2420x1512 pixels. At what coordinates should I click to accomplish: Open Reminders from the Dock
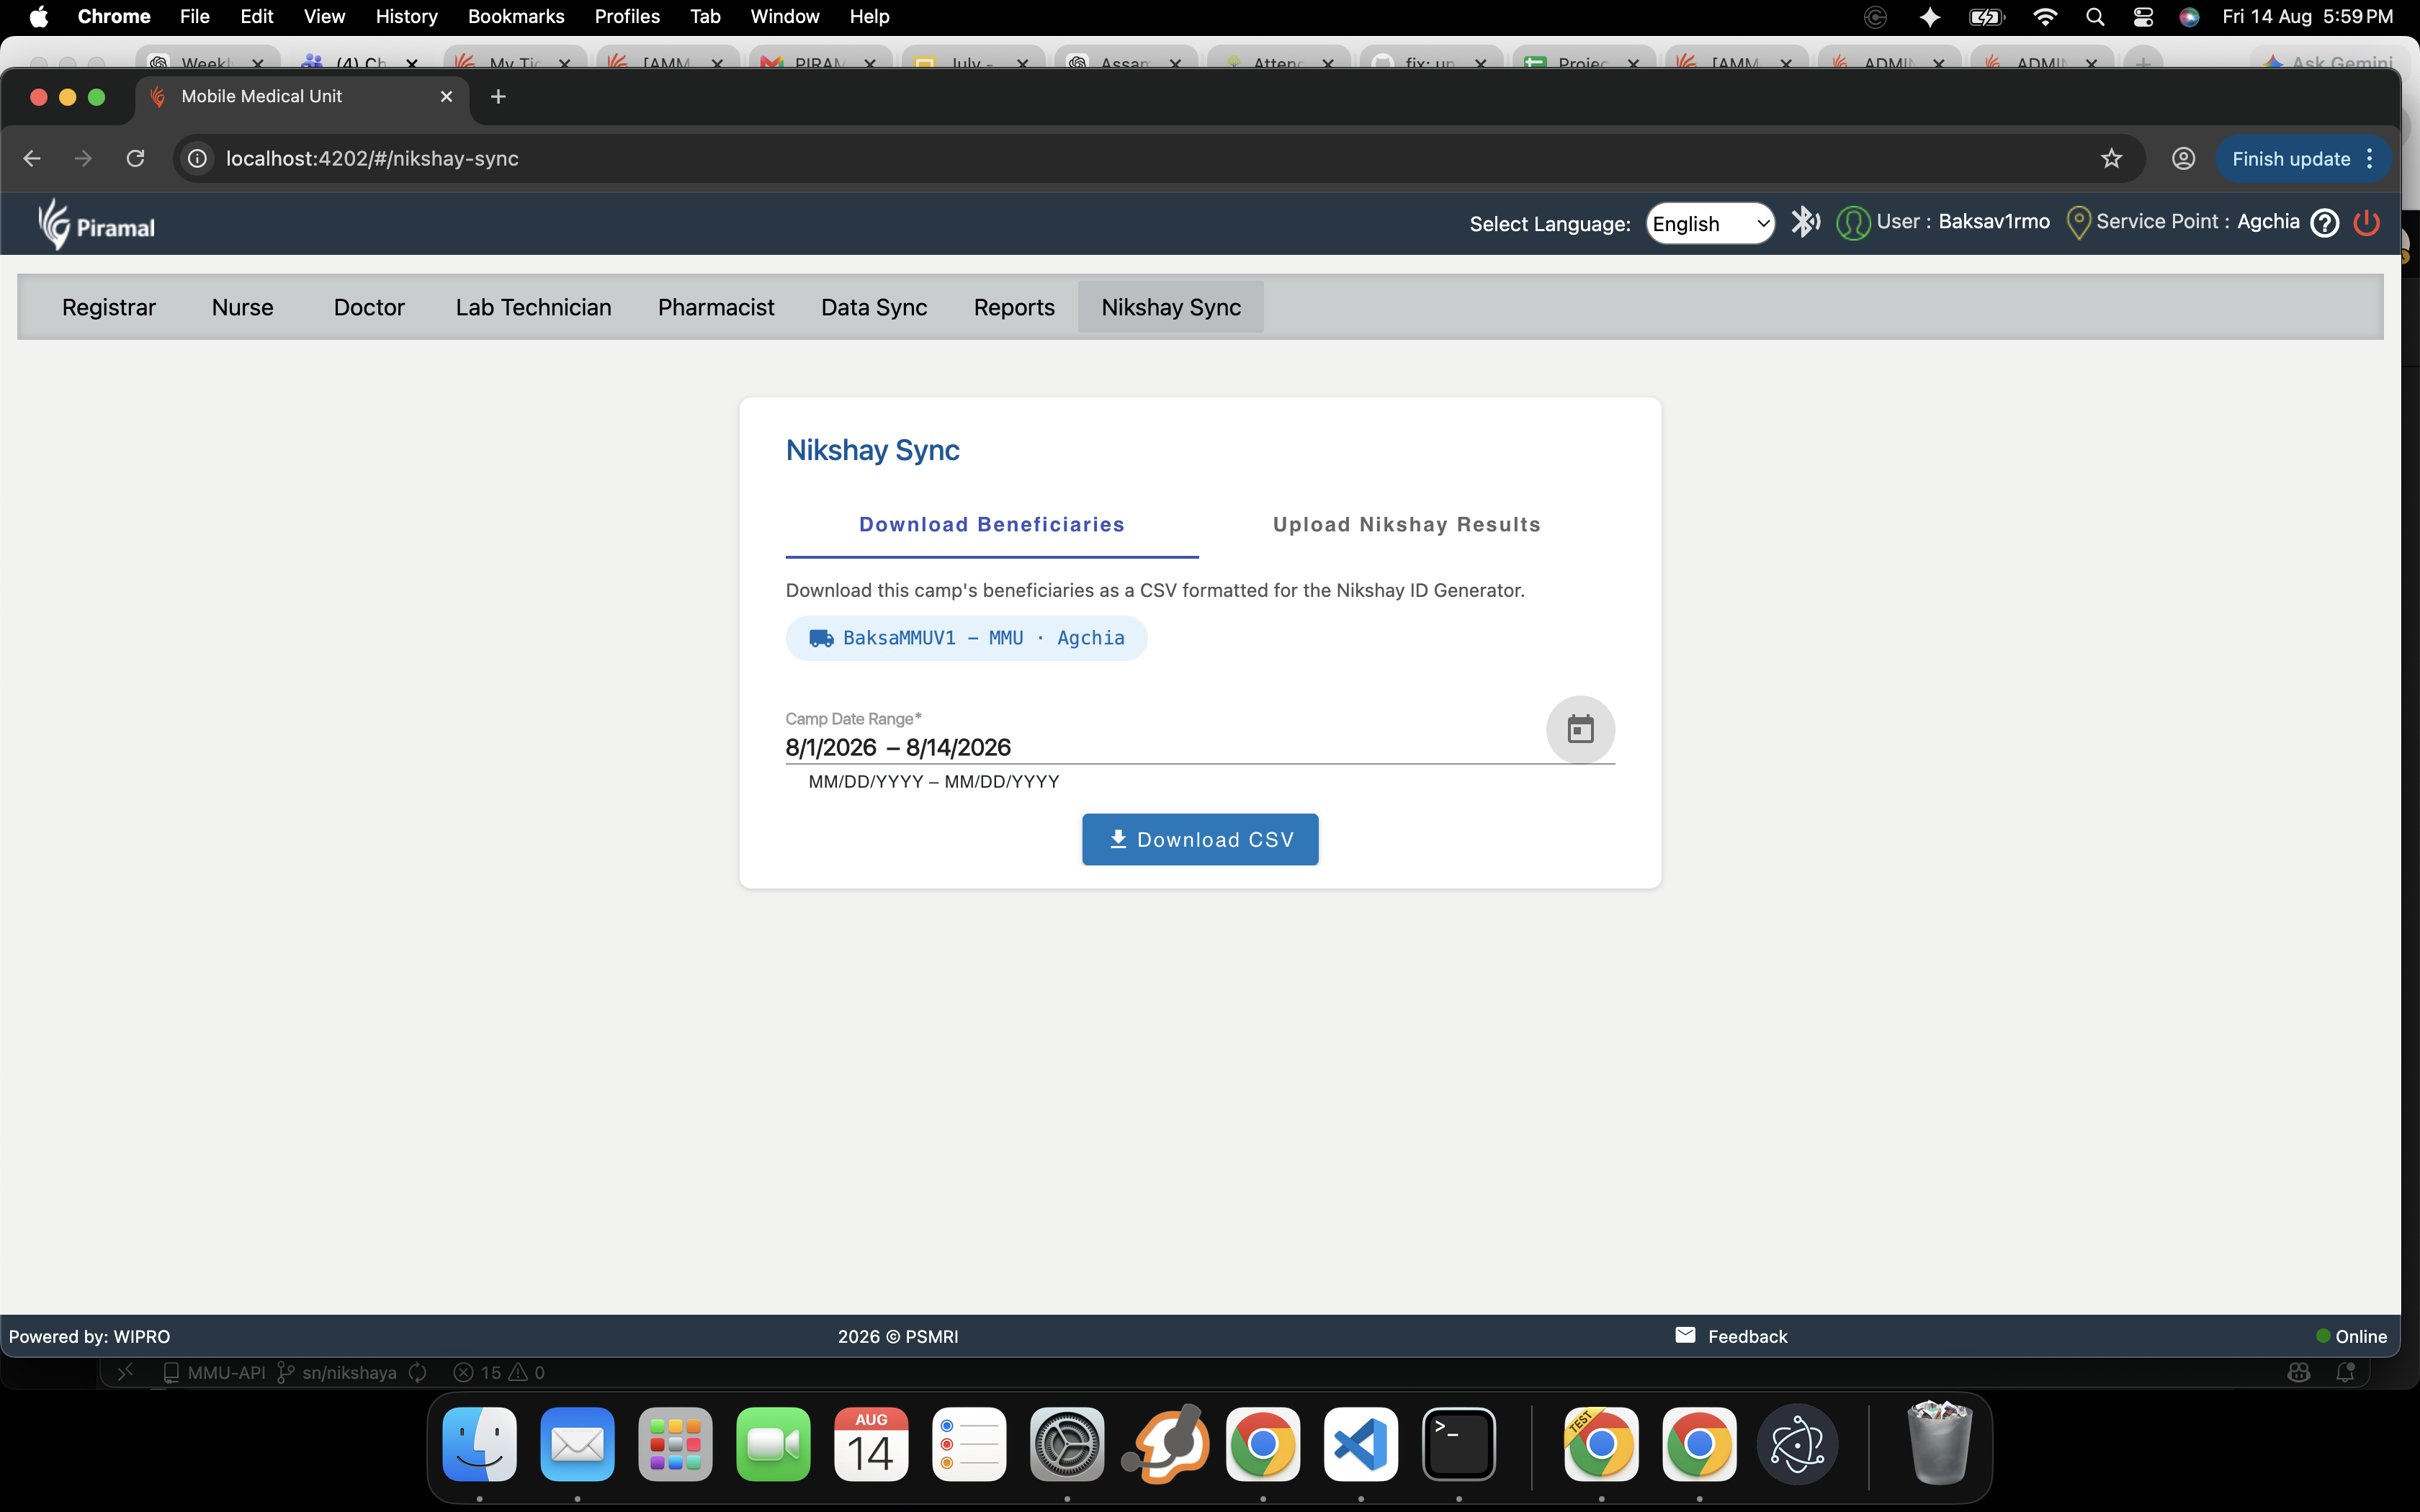(x=969, y=1444)
